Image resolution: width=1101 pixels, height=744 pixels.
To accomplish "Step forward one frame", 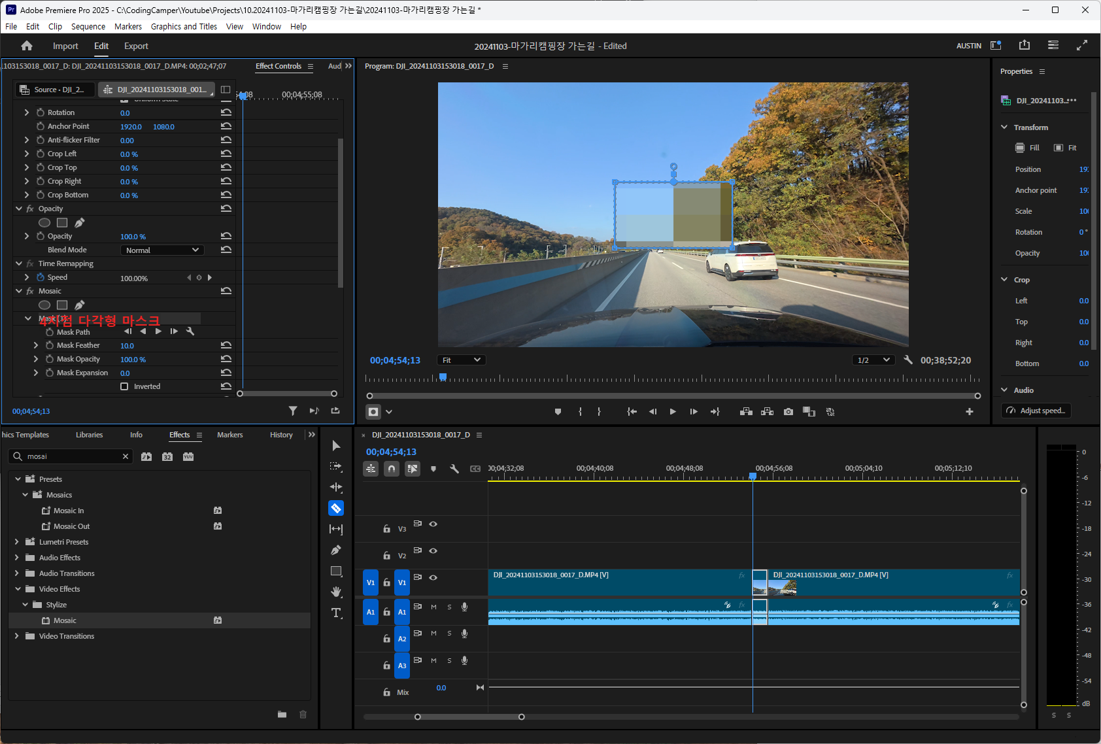I will pos(694,412).
